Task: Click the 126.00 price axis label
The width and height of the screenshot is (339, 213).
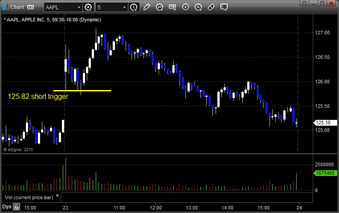Action: [323, 82]
